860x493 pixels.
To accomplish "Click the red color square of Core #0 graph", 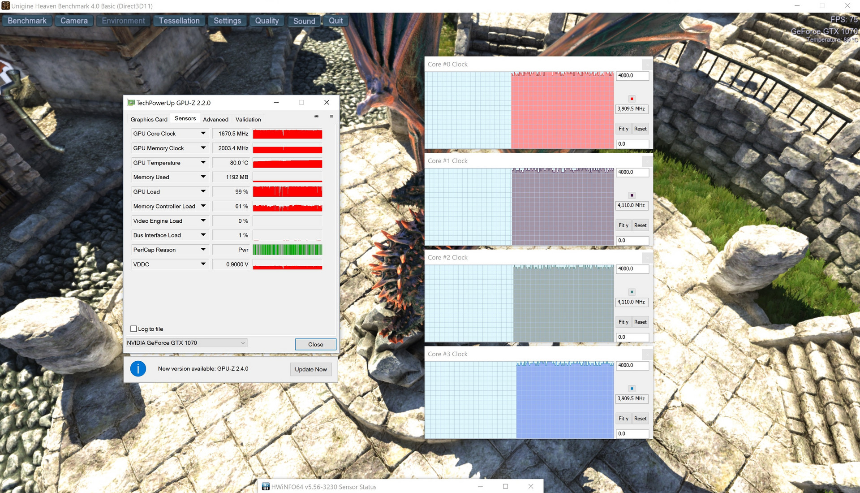I will pos(632,99).
